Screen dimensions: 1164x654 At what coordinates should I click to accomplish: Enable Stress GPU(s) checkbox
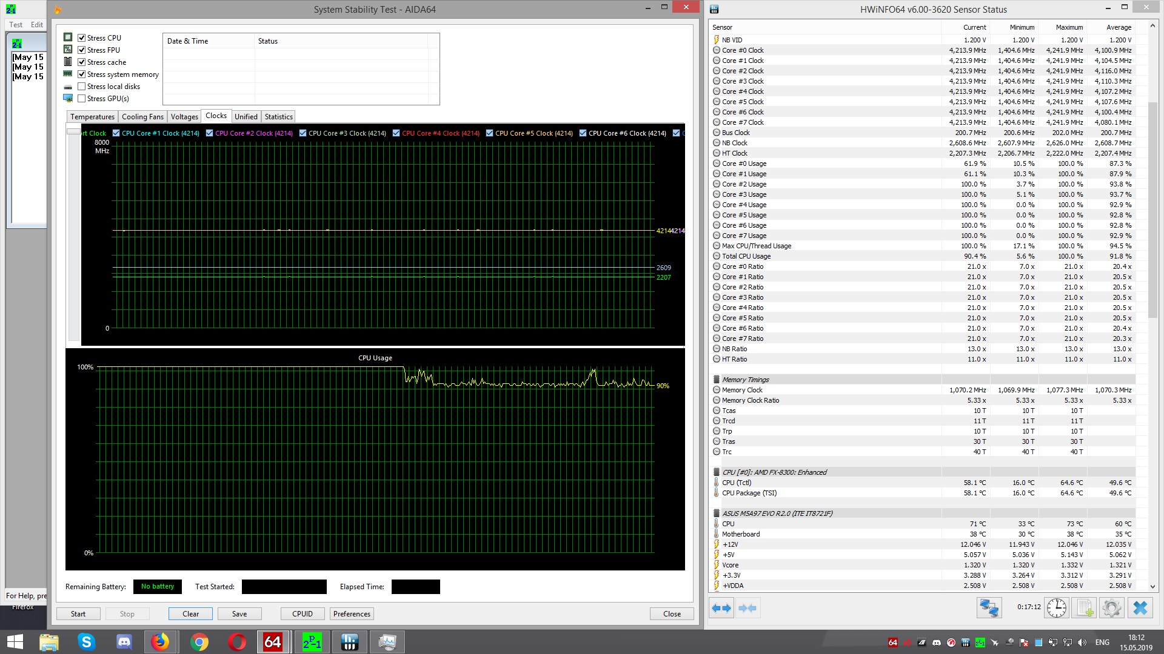(x=82, y=99)
